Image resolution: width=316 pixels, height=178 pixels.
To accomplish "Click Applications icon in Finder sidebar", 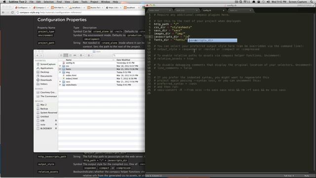I will tap(38, 68).
